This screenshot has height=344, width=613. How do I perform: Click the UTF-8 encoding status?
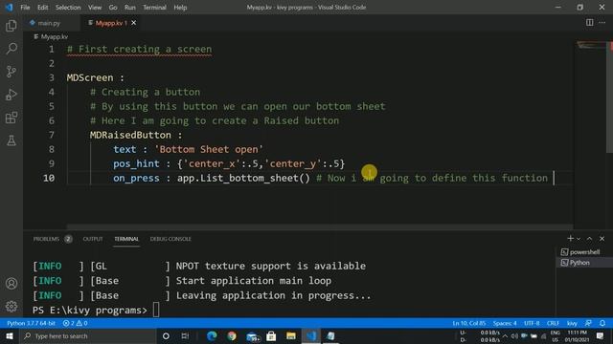coord(532,323)
